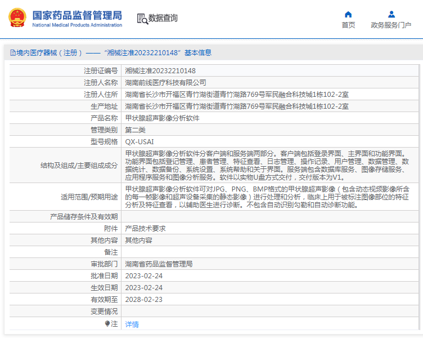Click the 产品技术要求 attachment value

pos(145,229)
